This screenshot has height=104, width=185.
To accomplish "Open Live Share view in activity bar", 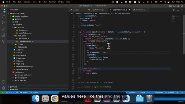I will [3, 41].
